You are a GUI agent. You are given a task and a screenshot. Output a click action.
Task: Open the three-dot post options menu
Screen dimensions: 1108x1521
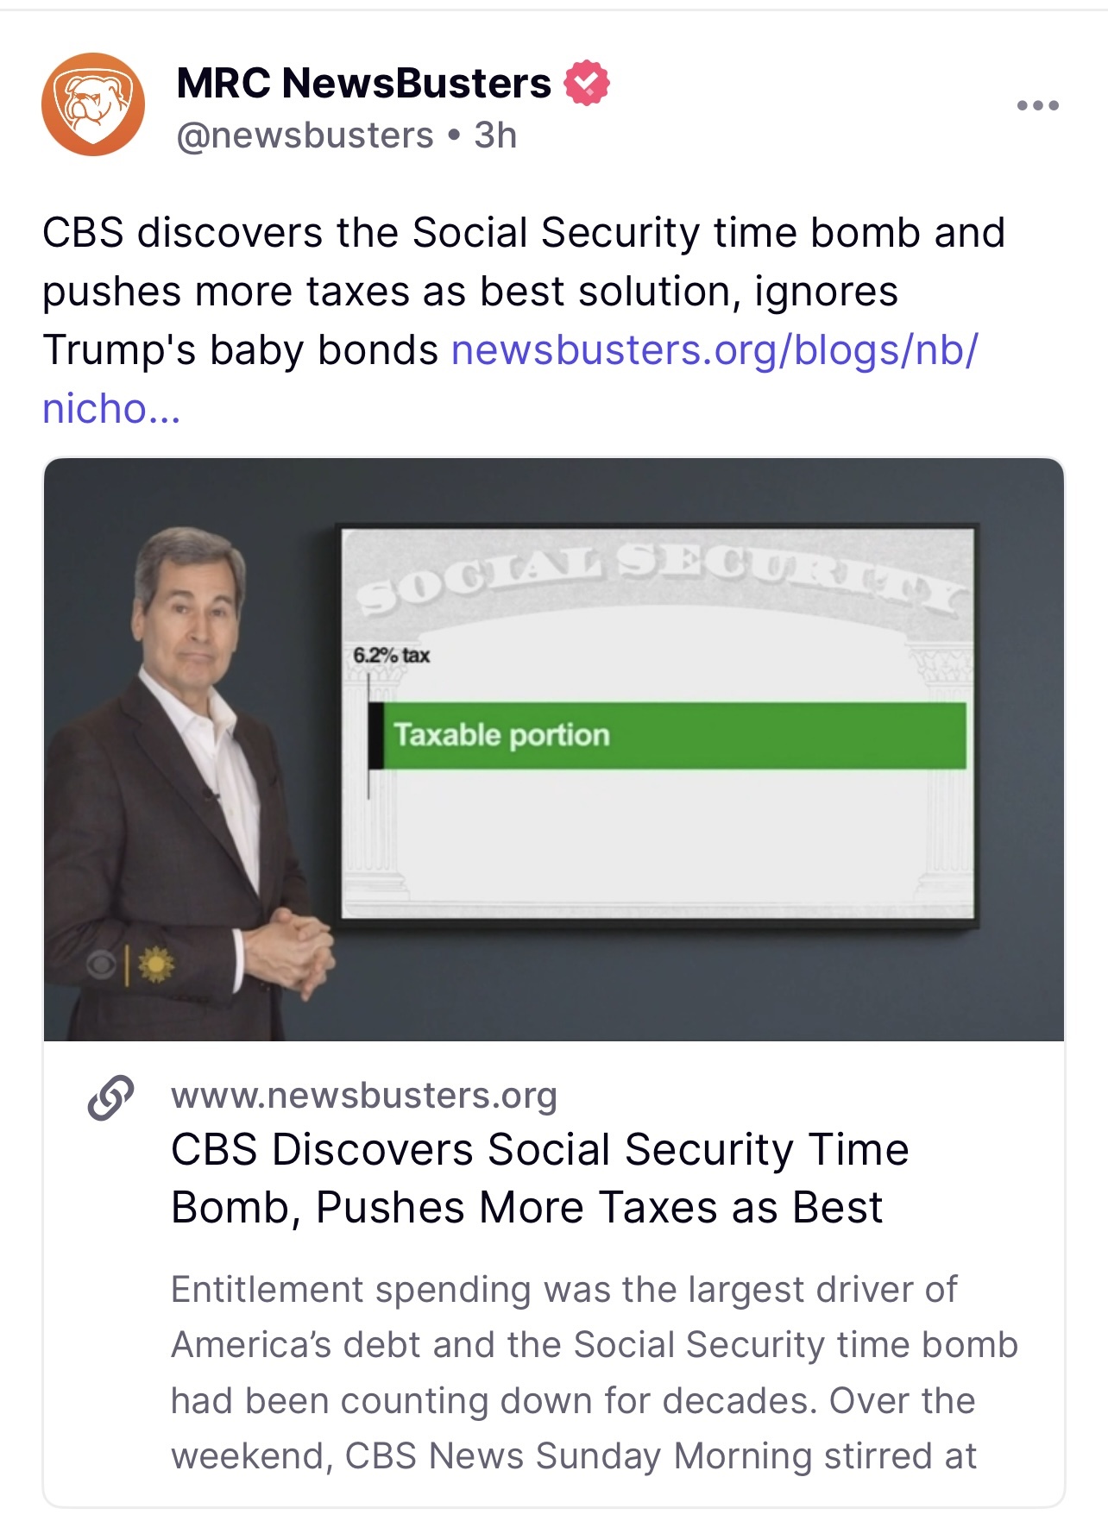1037,106
